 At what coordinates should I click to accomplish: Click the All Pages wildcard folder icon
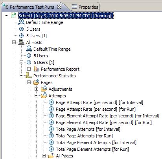click(51, 155)
